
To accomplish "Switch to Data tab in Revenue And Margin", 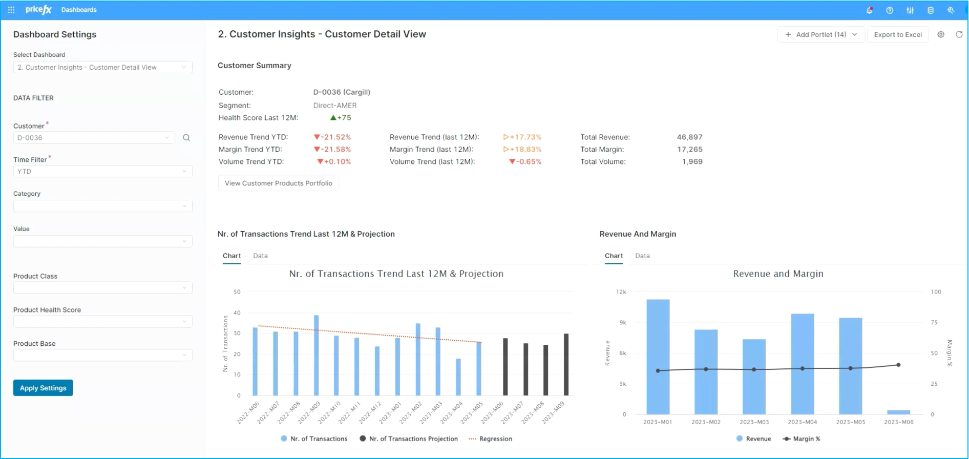I will 642,256.
